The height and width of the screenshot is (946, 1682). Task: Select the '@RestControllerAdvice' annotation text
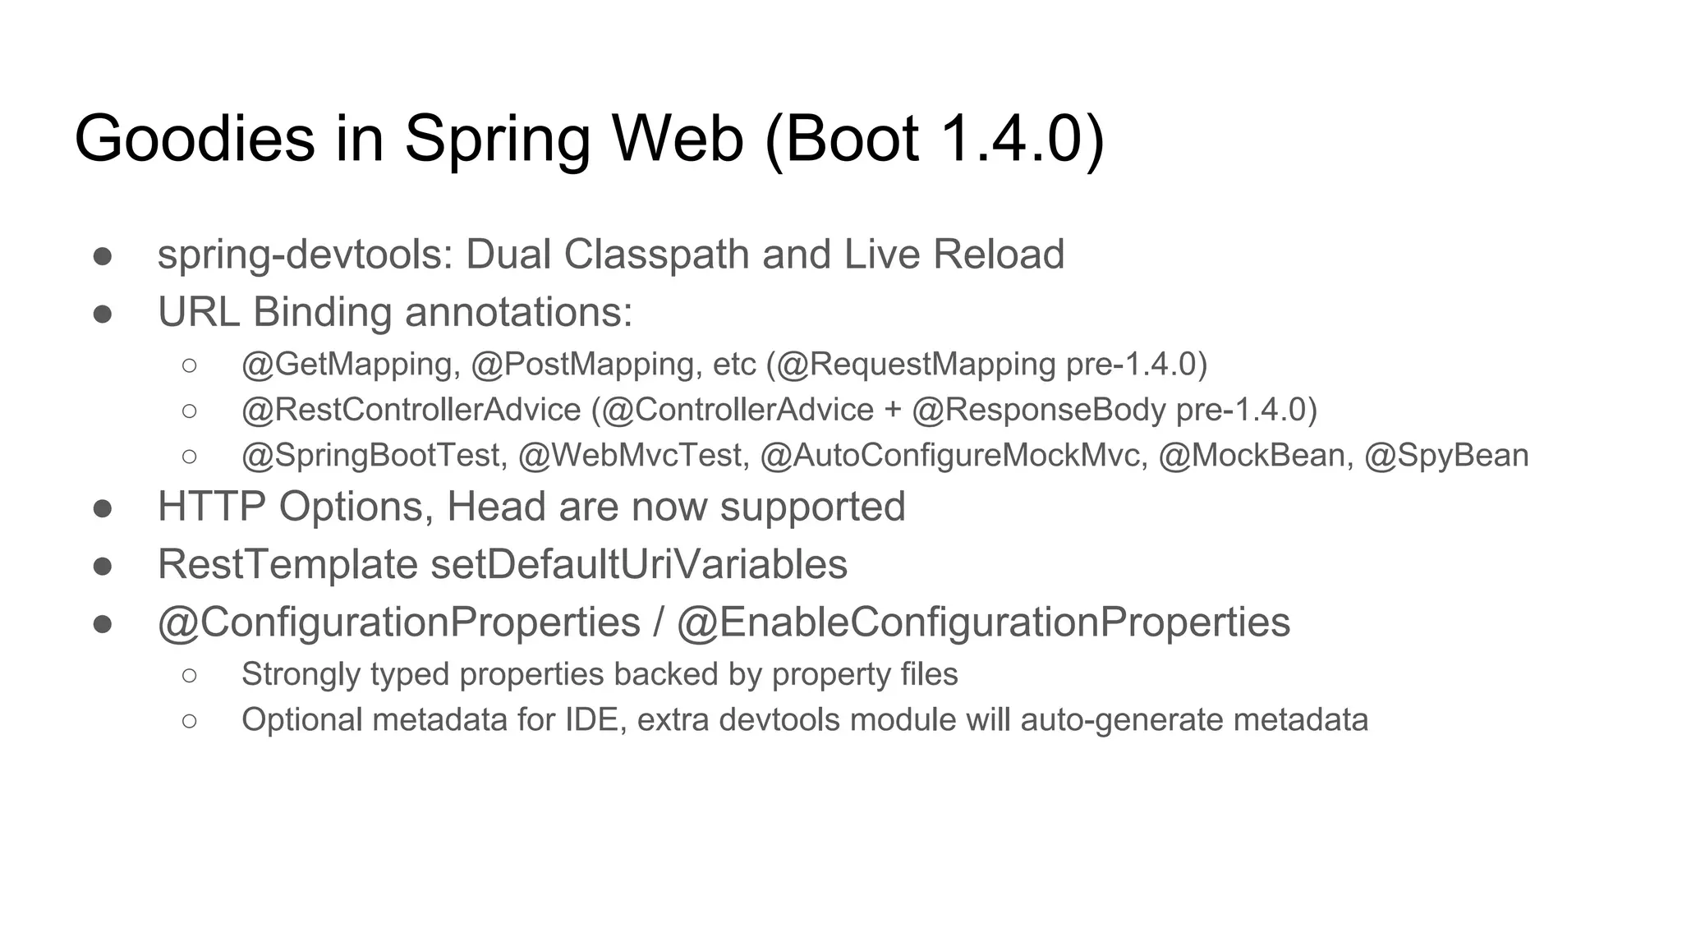click(x=411, y=410)
